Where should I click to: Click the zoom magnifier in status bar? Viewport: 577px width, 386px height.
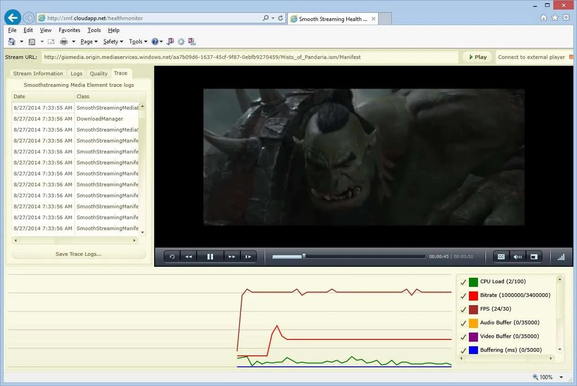535,377
